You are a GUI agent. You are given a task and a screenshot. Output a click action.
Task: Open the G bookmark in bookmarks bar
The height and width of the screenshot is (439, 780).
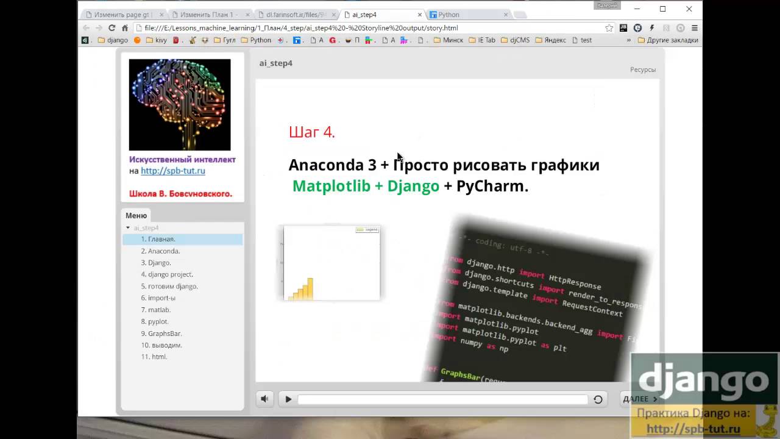pos(333,40)
